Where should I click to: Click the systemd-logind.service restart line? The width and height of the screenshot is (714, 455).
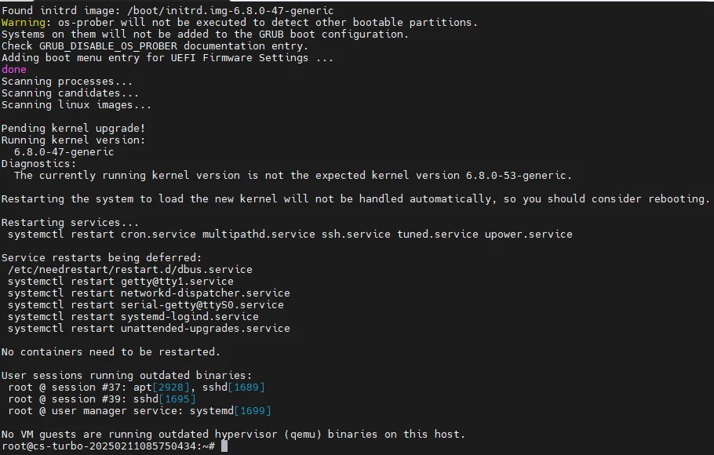pos(133,316)
